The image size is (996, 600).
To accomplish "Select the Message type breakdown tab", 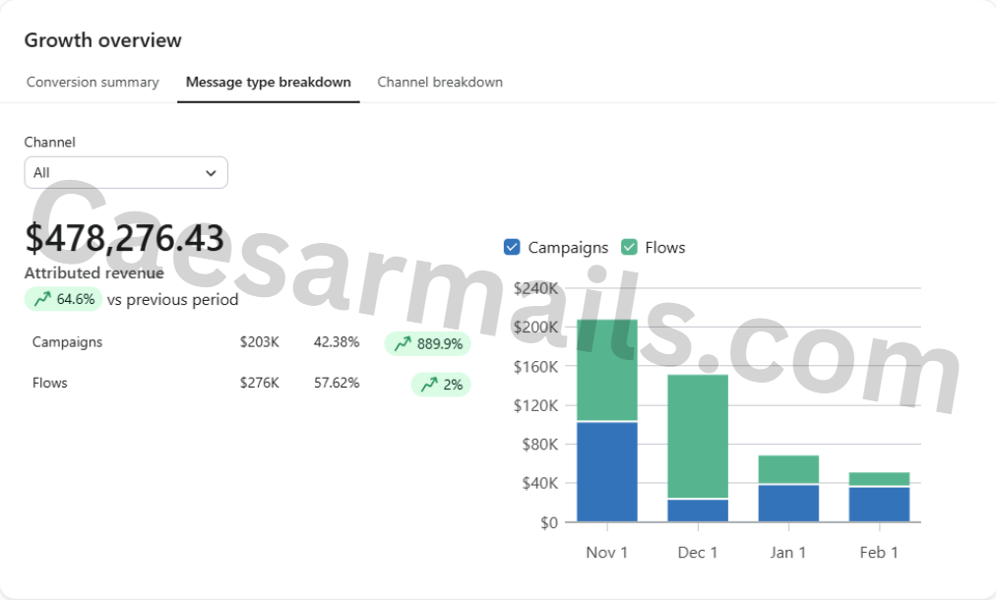I will point(268,83).
